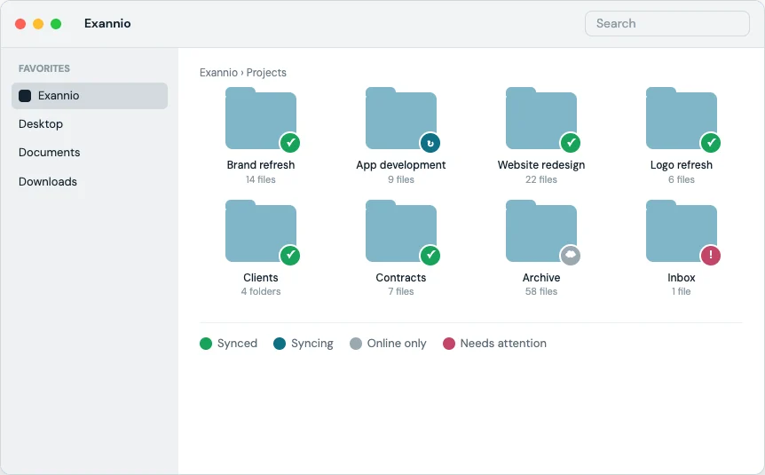This screenshot has height=475, width=765.
Task: Click the Online only legend label
Action: click(x=397, y=344)
